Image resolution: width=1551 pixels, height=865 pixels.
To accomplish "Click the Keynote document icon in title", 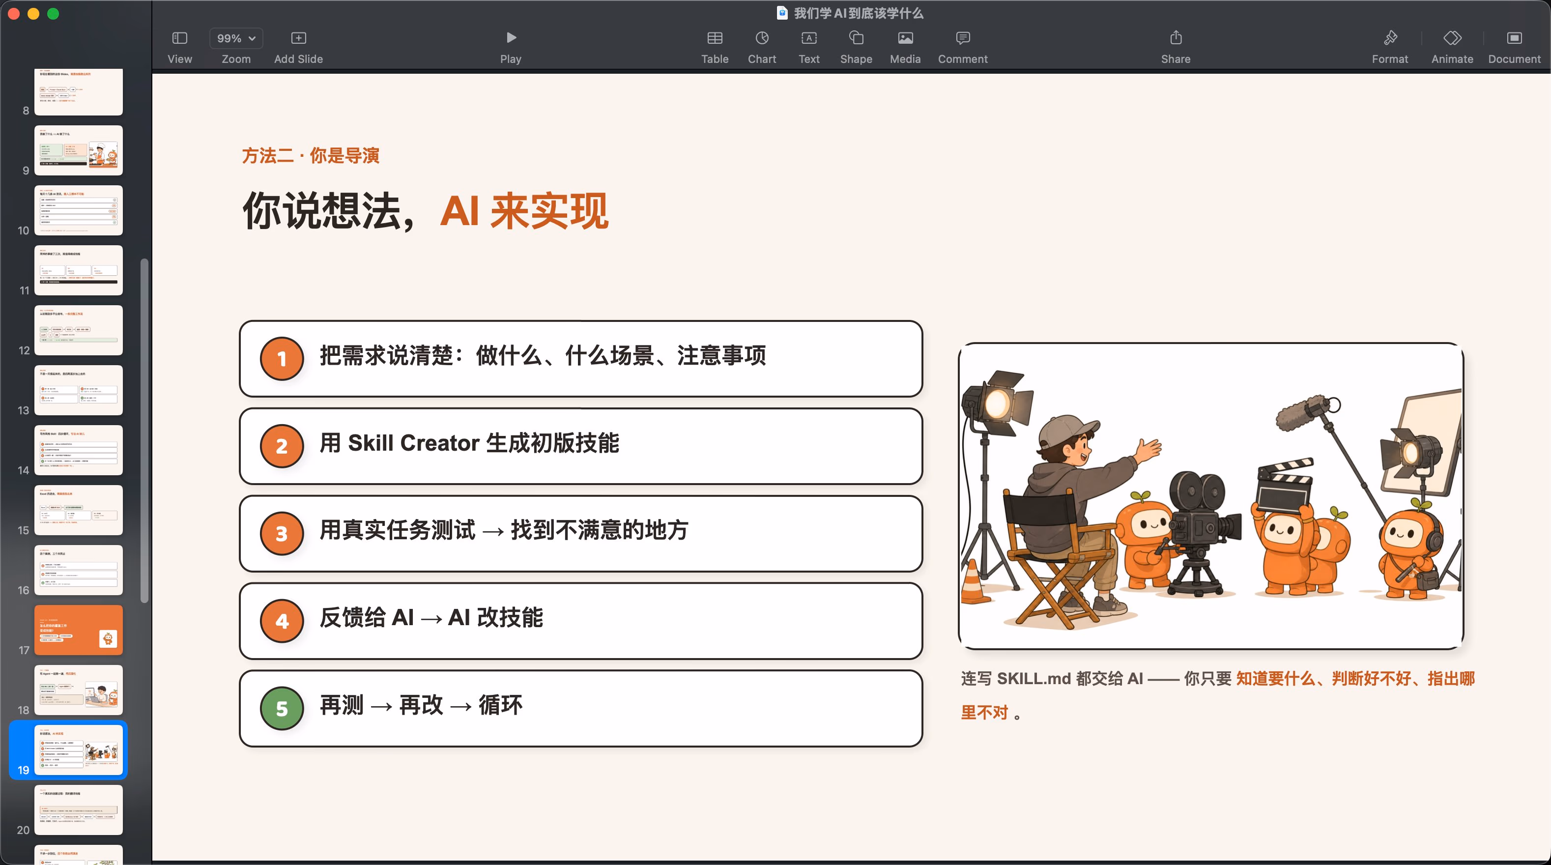I will (x=781, y=13).
